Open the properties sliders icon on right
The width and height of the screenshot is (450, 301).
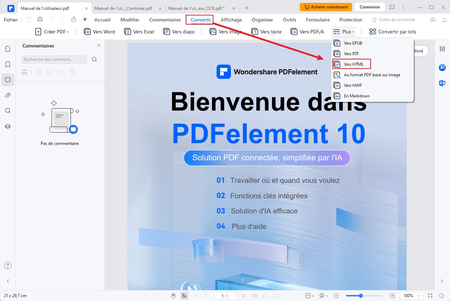pos(442,49)
